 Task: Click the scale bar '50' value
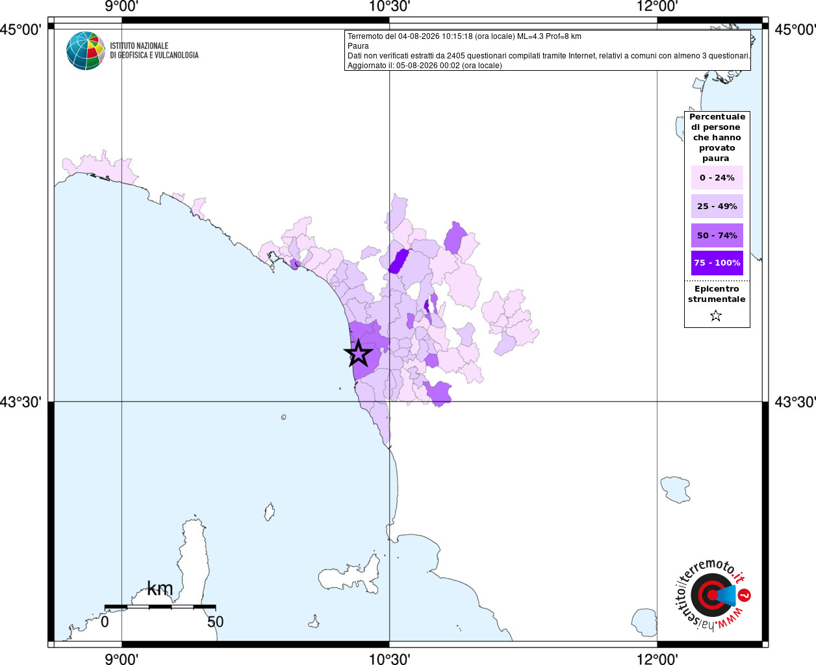215,622
